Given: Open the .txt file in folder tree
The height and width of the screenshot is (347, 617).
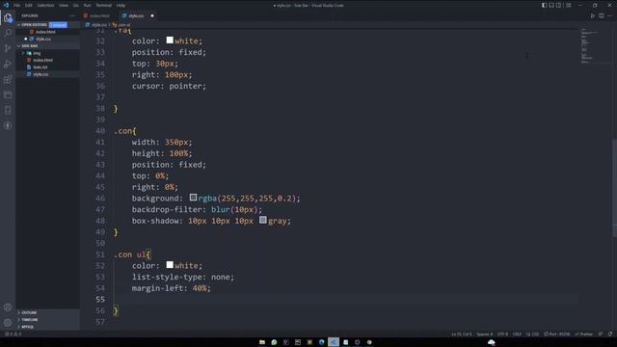Looking at the screenshot, I should coord(40,67).
